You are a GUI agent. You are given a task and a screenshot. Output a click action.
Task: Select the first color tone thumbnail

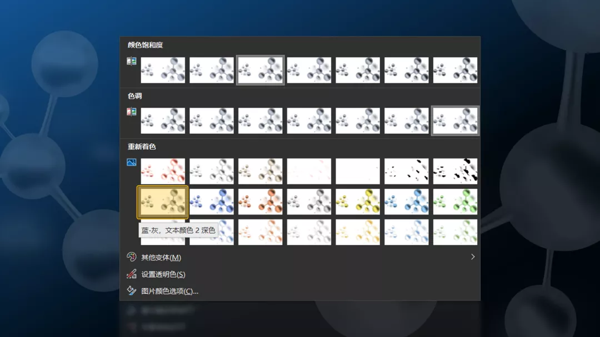pos(163,121)
